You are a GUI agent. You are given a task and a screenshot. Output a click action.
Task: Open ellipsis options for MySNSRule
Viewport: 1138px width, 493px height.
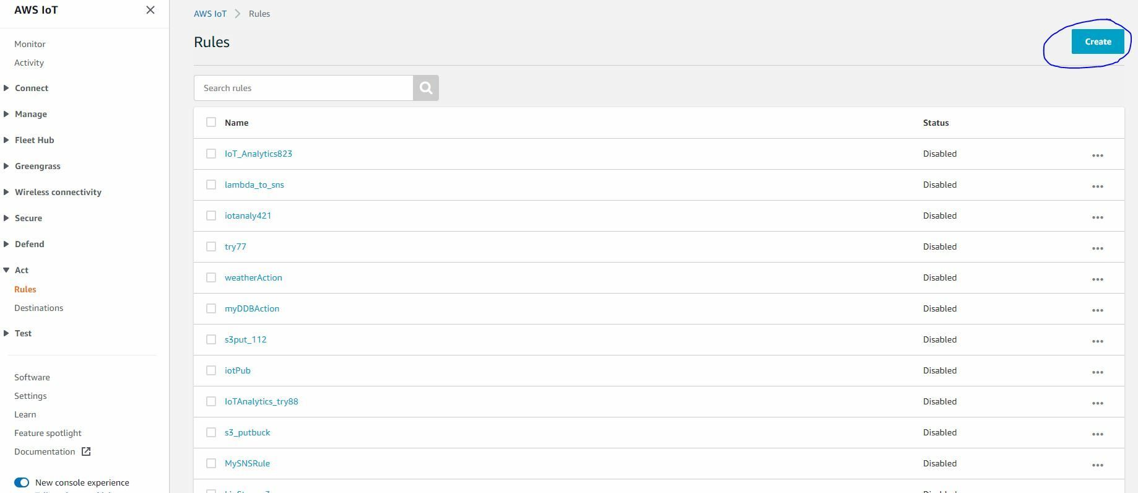pyautogui.click(x=1097, y=465)
